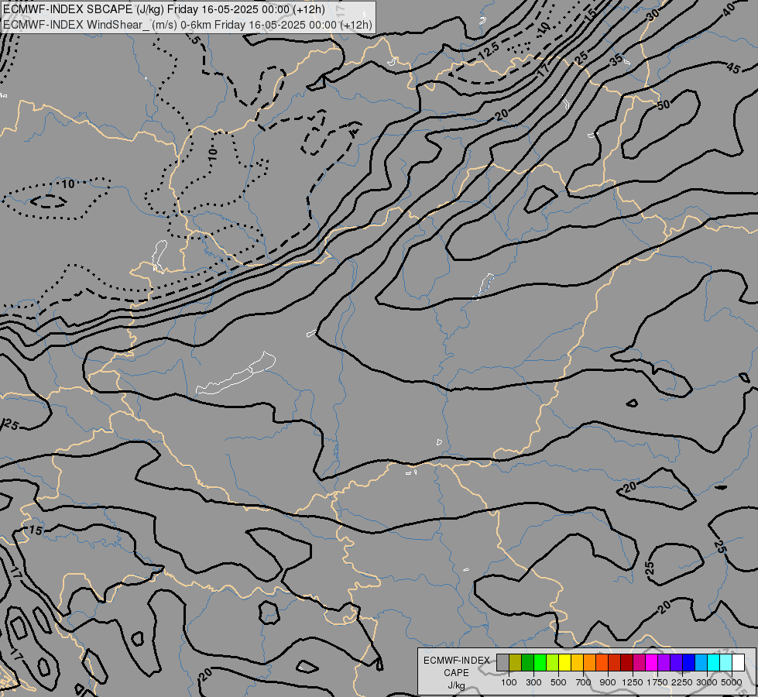Screen dimensions: 758x697
Task: Click the dark red swatch before 1250
Action: 626,662
